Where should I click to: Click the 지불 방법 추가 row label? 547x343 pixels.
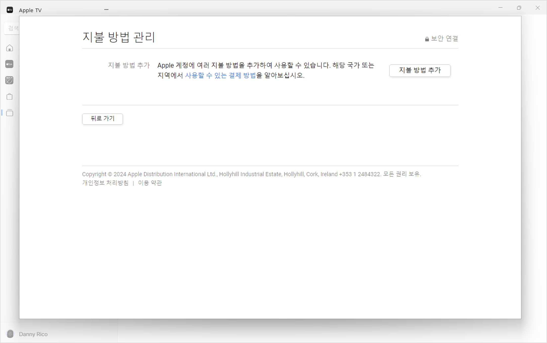tap(129, 65)
